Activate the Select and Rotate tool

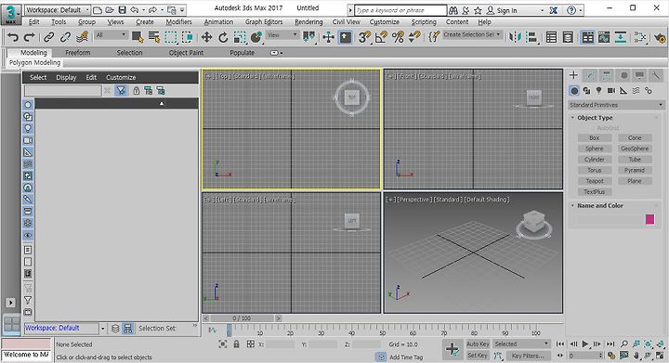tap(223, 37)
